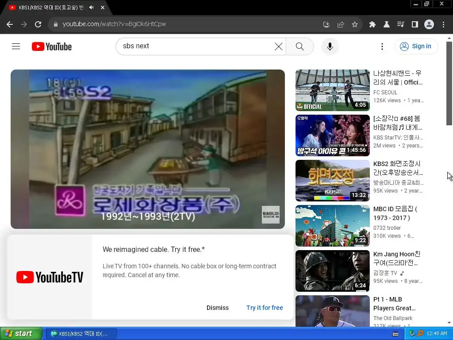Open the Km Jang Hoon video thumbnail
The height and width of the screenshot is (340, 453).
pyautogui.click(x=333, y=271)
